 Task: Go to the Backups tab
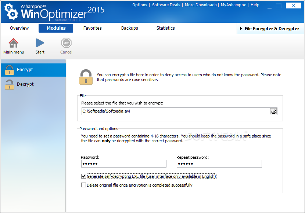130,28
